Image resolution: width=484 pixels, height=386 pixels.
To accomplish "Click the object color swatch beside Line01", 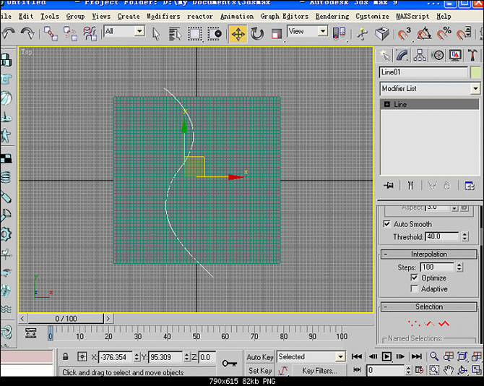I will coord(475,72).
